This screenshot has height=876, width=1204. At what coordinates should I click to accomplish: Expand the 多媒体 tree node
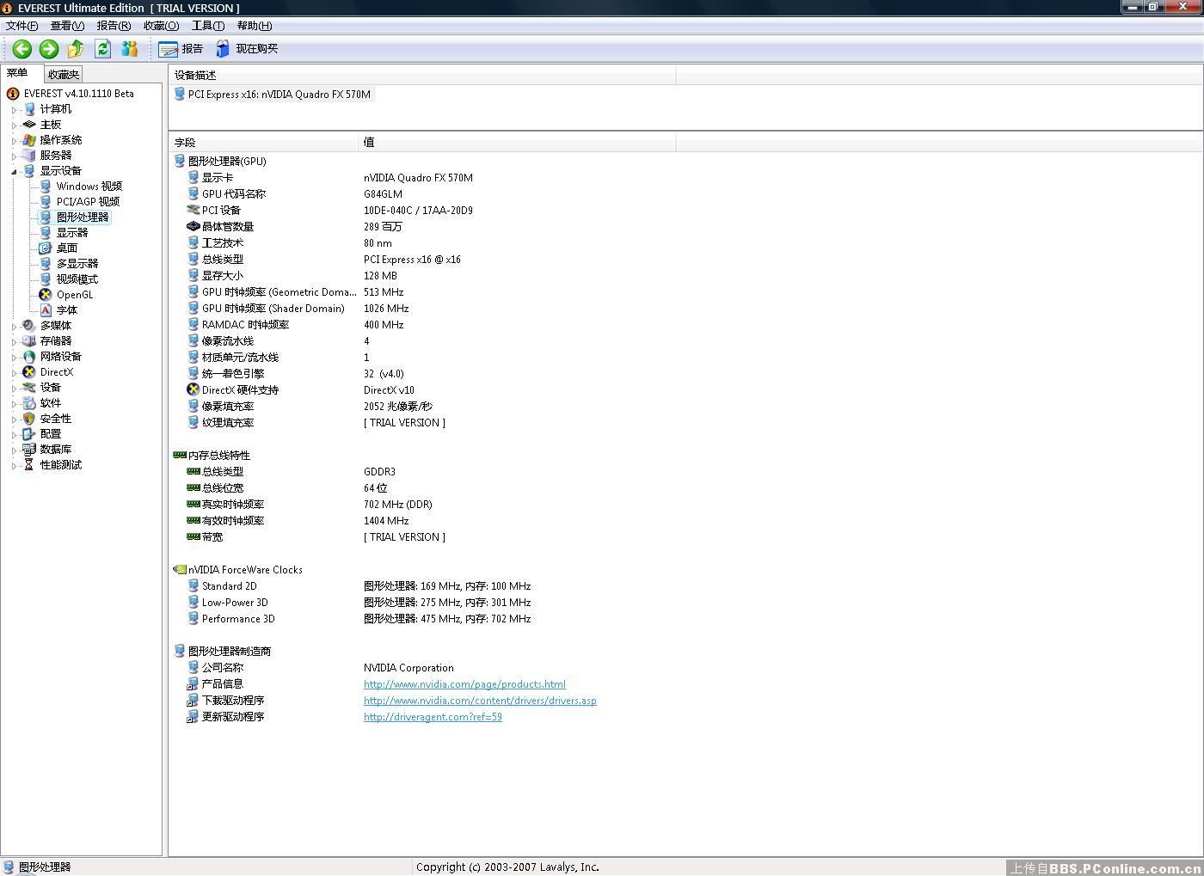click(14, 327)
